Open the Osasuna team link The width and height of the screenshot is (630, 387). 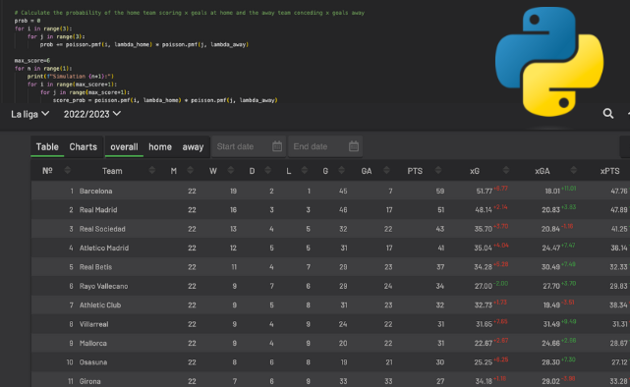93,362
